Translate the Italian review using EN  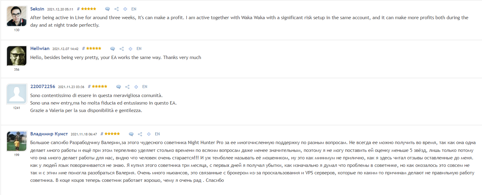point(145,87)
